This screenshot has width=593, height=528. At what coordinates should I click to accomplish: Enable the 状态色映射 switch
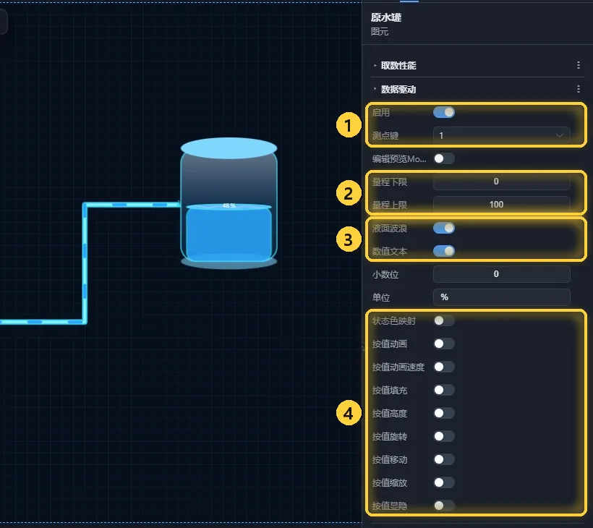pos(444,320)
